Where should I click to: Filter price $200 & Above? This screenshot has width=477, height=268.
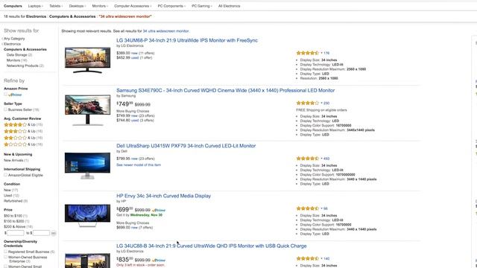[18, 226]
